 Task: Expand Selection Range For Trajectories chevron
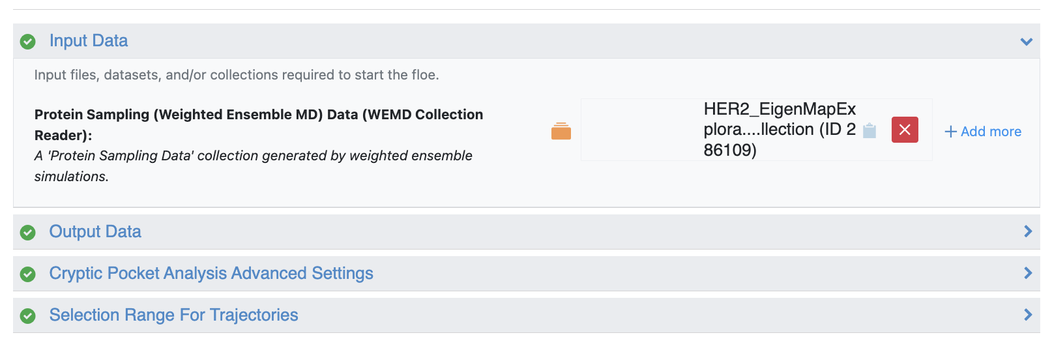(x=1028, y=315)
